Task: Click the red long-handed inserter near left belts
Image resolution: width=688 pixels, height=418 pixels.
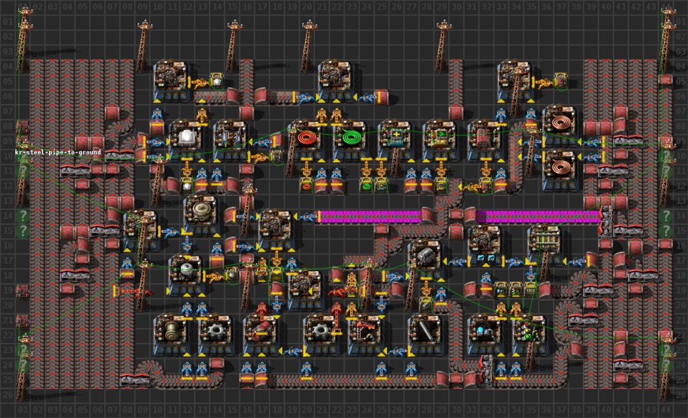Action: tap(132, 291)
